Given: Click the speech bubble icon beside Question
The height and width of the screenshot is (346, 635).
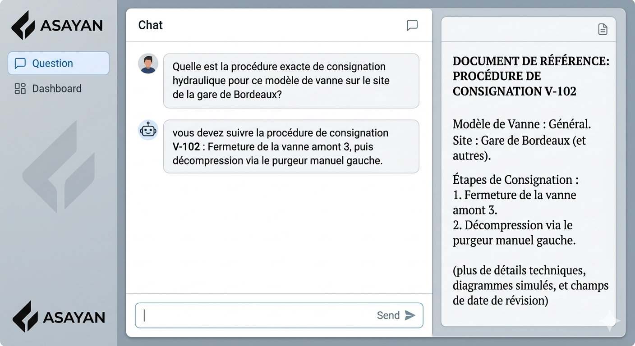Looking at the screenshot, I should click(x=20, y=64).
